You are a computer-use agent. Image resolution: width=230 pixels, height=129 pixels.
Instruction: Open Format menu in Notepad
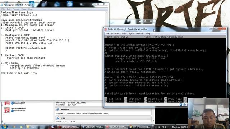[16, 9]
